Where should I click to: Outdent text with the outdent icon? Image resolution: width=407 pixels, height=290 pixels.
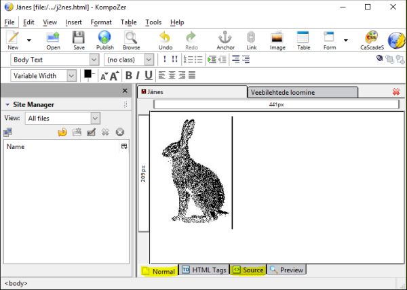point(222,60)
